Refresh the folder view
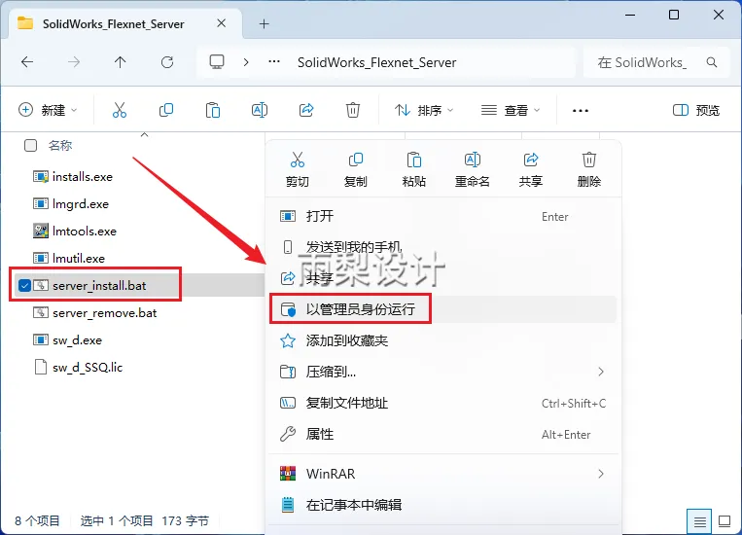 [x=167, y=62]
